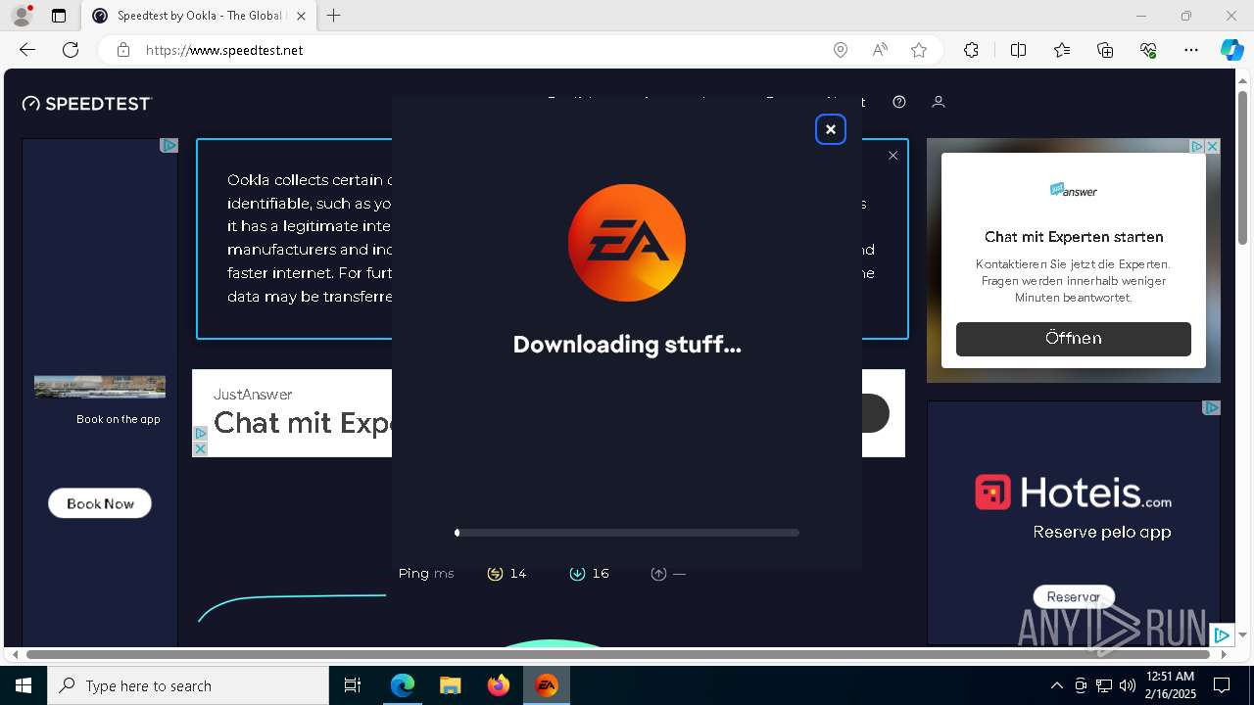This screenshot has height=705, width=1254.
Task: Open File Explorer from taskbar
Action: [x=450, y=685]
